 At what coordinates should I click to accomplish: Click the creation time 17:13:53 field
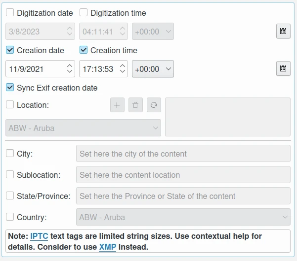pos(97,69)
